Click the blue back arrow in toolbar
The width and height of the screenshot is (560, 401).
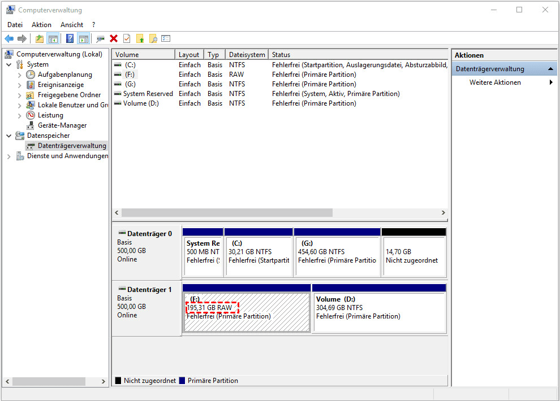point(9,38)
